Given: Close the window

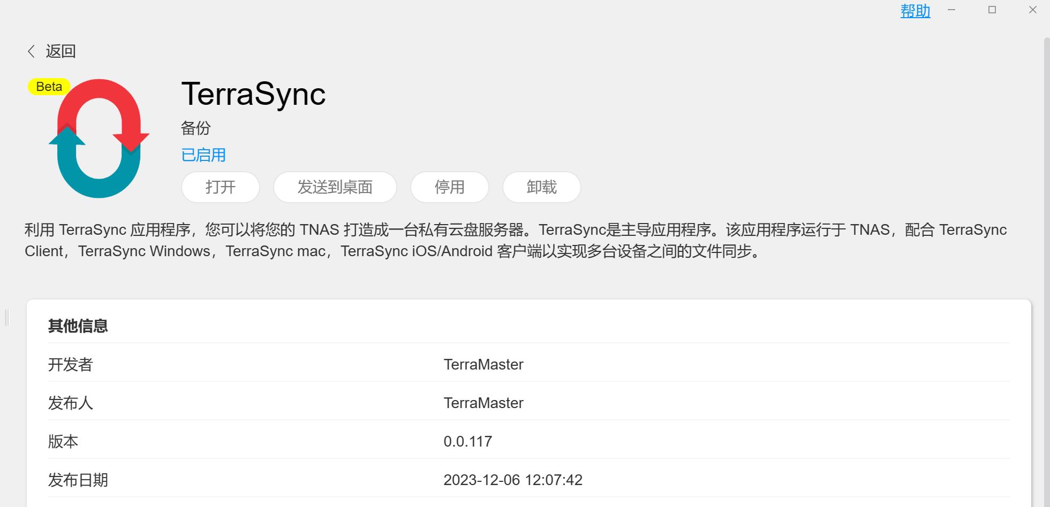Looking at the screenshot, I should click(1033, 10).
